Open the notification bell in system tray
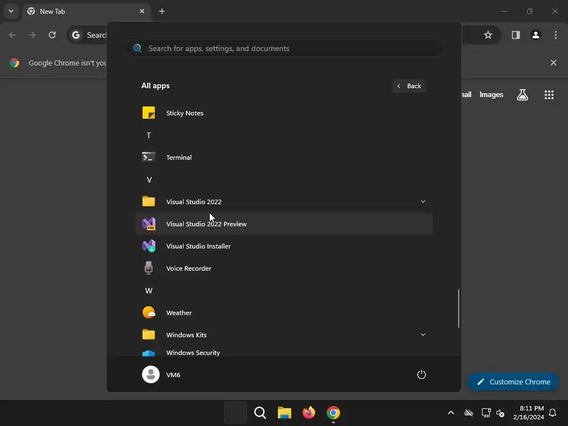 (x=552, y=413)
